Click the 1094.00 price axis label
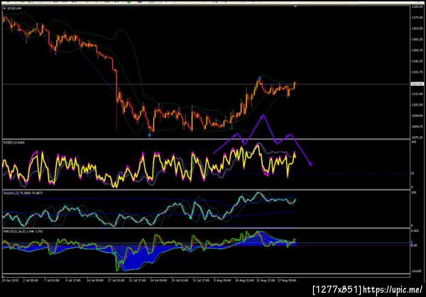 pyautogui.click(x=417, y=116)
